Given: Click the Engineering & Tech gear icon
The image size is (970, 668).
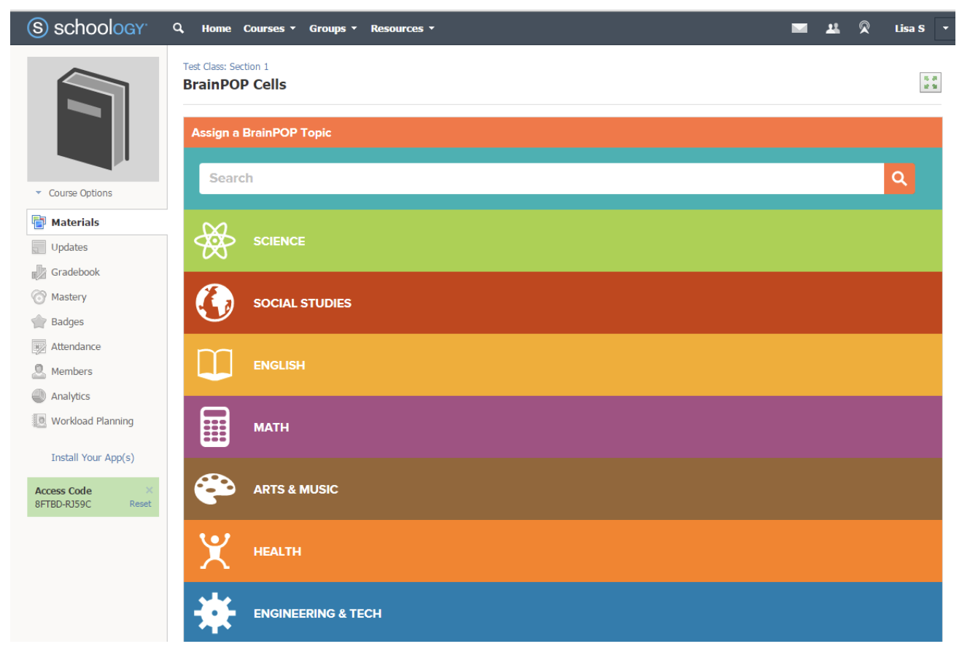Looking at the screenshot, I should 214,613.
